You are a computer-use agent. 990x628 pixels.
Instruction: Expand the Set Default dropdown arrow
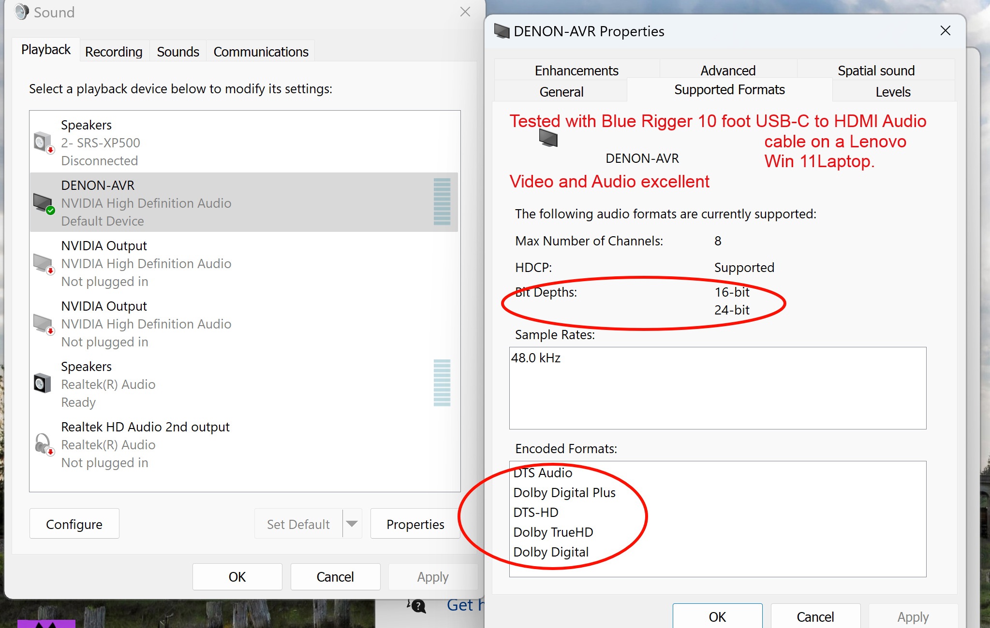tap(352, 524)
